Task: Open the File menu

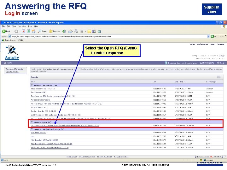Action: coord(3,26)
